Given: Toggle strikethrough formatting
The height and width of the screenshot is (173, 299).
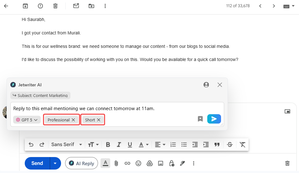Looking at the screenshot, I should pos(229,145).
